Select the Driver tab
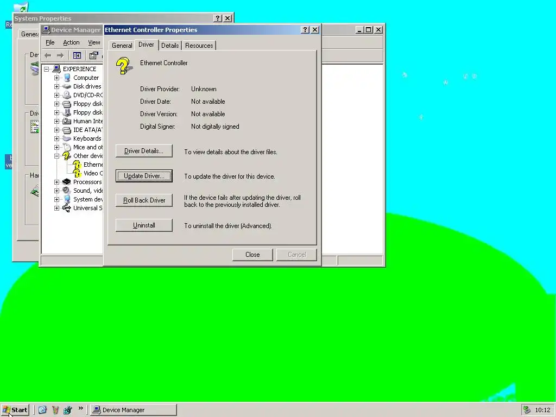Image resolution: width=556 pixels, height=417 pixels. point(146,45)
